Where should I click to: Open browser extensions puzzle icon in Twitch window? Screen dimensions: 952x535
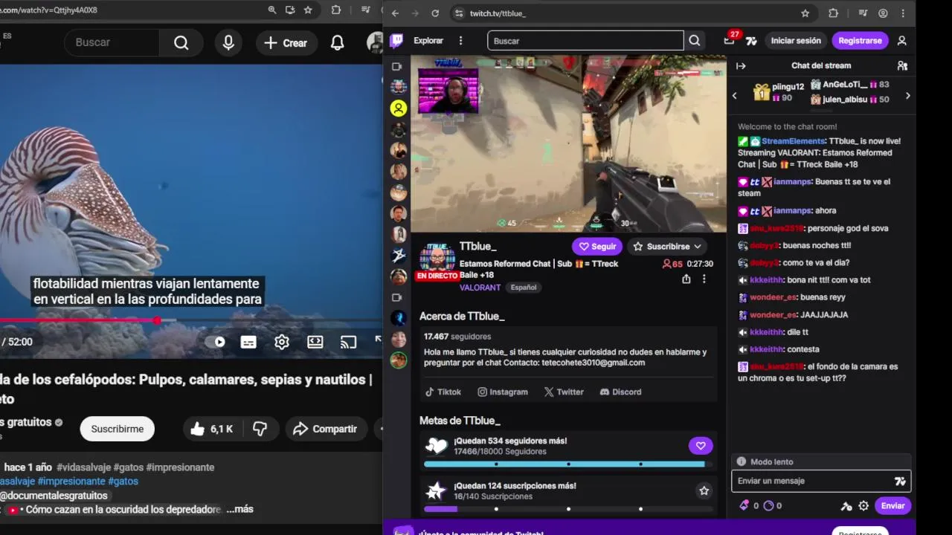pos(833,13)
